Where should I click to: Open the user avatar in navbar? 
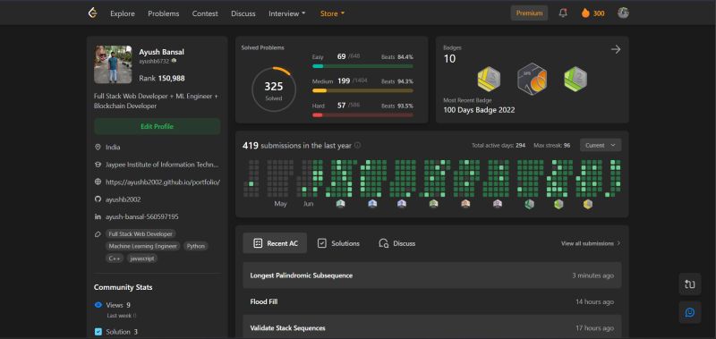(623, 13)
